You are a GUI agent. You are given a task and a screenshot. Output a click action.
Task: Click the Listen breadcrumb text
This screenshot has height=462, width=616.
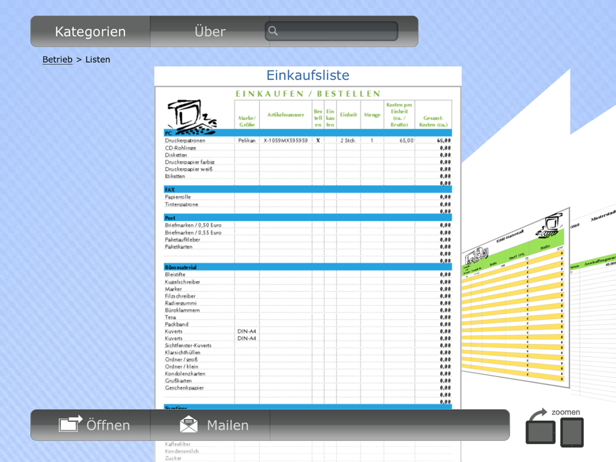click(x=98, y=59)
